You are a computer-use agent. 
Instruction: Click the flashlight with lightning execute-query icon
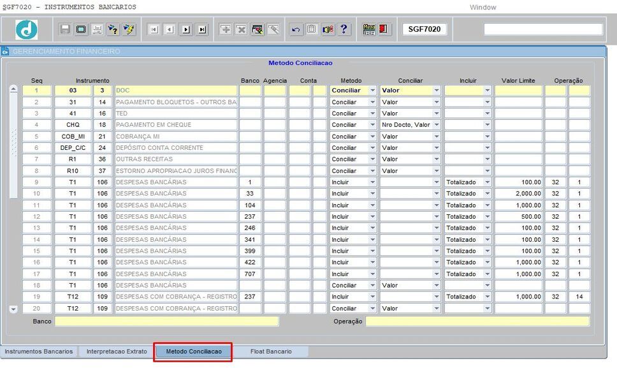tap(129, 29)
